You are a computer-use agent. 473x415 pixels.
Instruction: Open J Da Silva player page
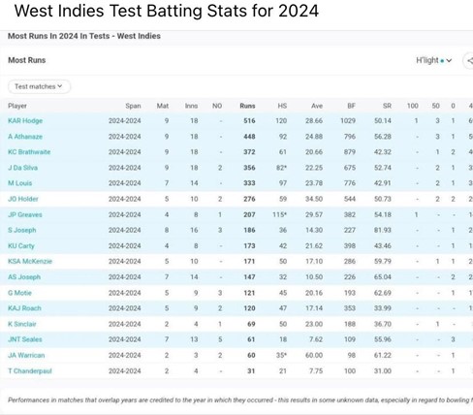22,168
